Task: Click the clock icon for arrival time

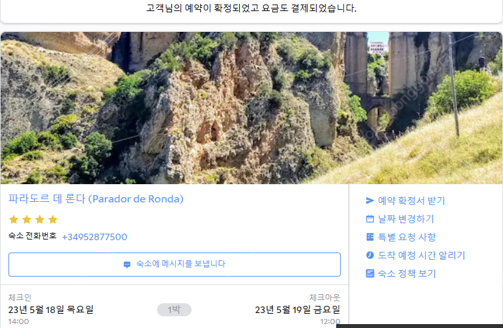Action: [370, 255]
